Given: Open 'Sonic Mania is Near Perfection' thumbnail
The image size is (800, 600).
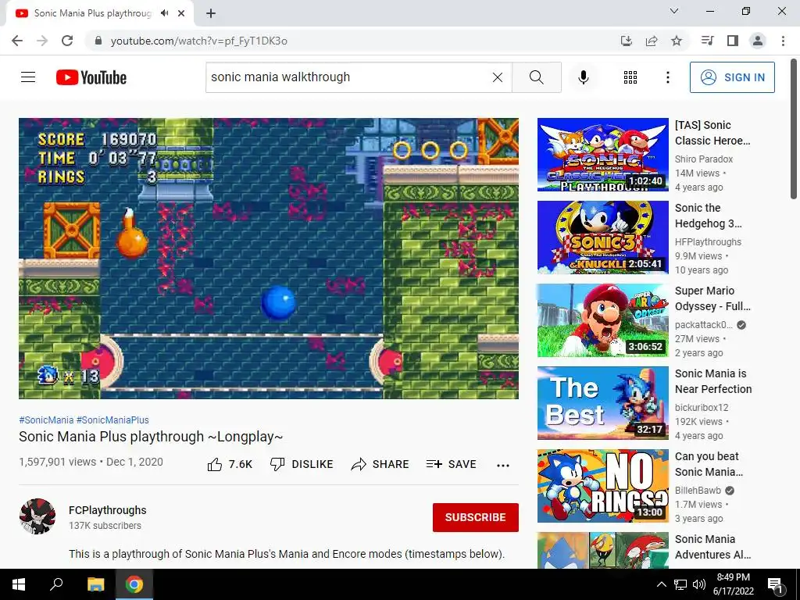Looking at the screenshot, I should coord(602,403).
